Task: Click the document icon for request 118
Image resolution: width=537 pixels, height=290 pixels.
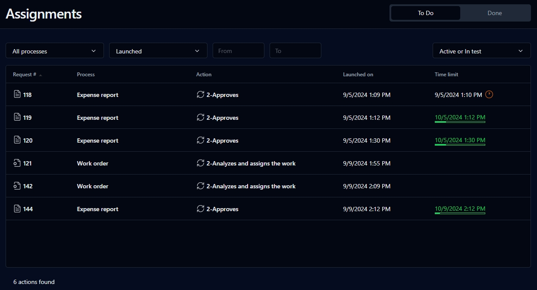Action: [x=17, y=95]
